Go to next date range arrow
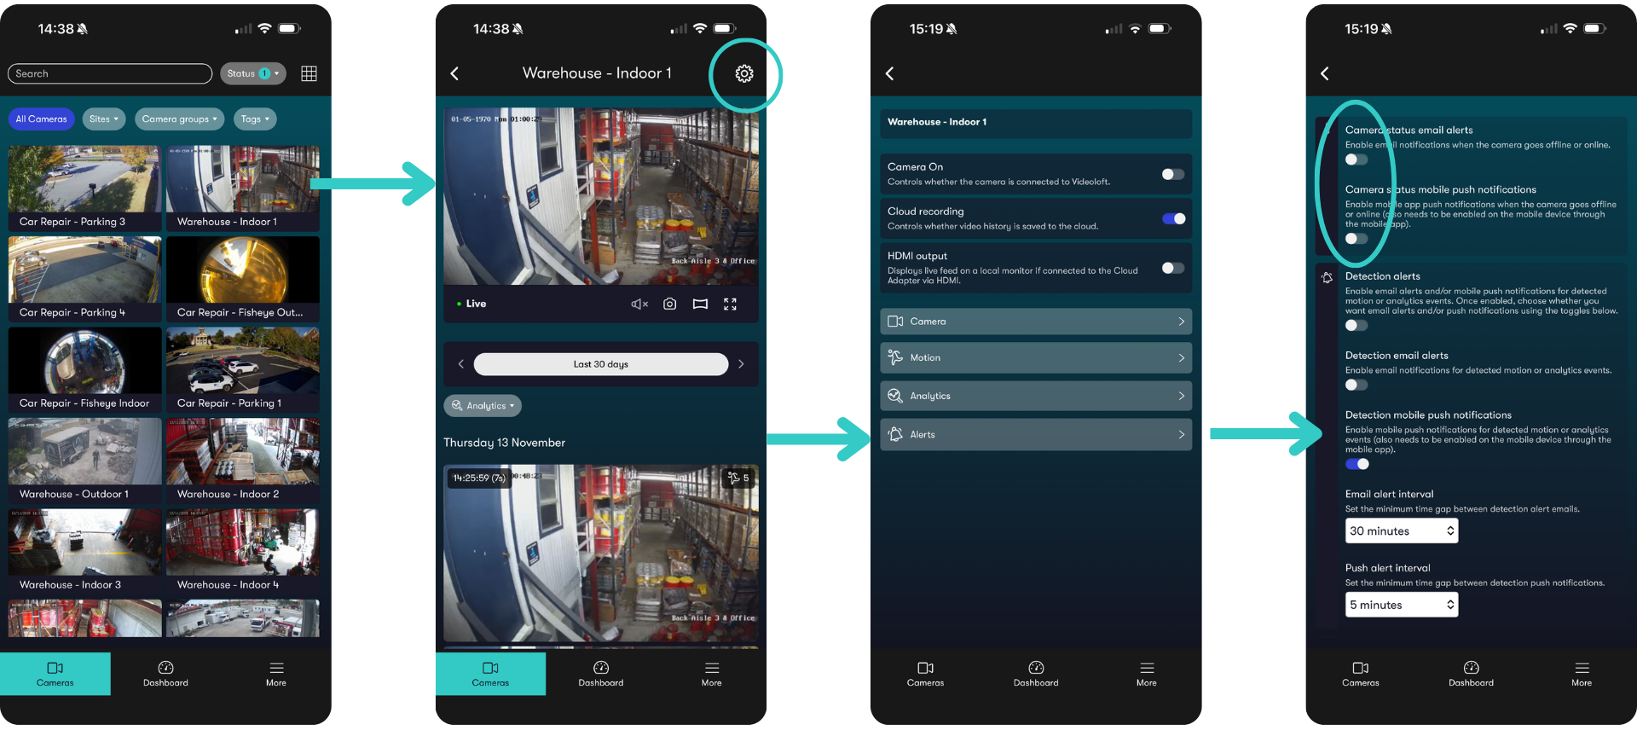This screenshot has height=742, width=1637. pos(741,364)
